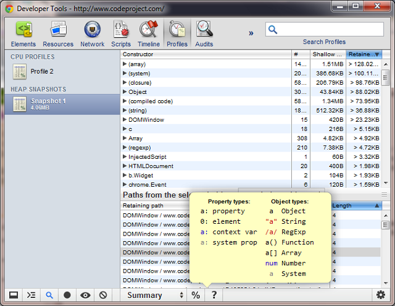Toggle the console drawer icon
This screenshot has width=395, height=306.
click(31, 295)
